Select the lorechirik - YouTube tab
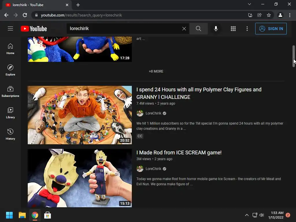The width and height of the screenshot is (296, 222). [x=37, y=5]
